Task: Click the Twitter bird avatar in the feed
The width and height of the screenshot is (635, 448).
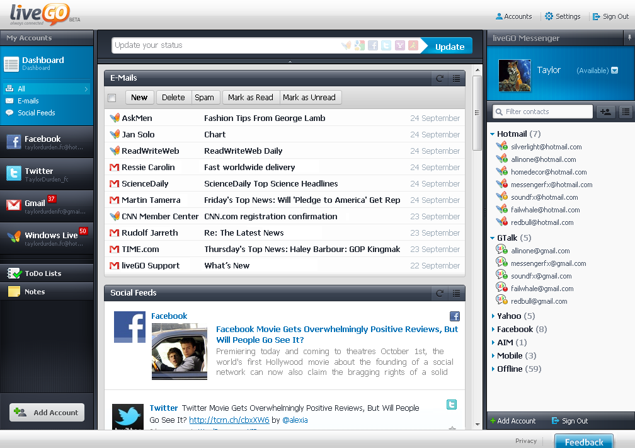Action: point(128,417)
